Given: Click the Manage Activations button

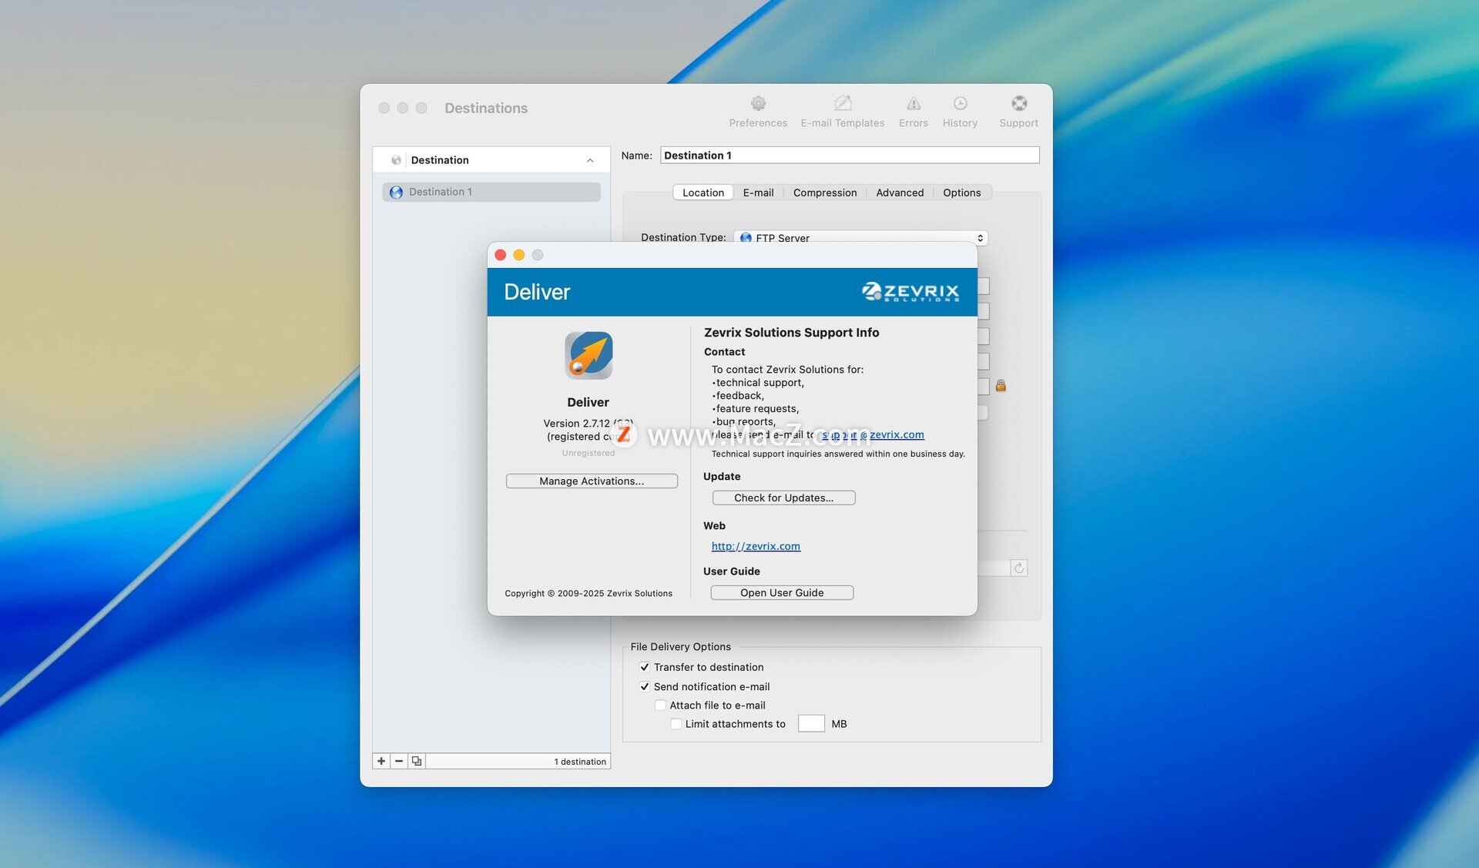Looking at the screenshot, I should tap(592, 481).
